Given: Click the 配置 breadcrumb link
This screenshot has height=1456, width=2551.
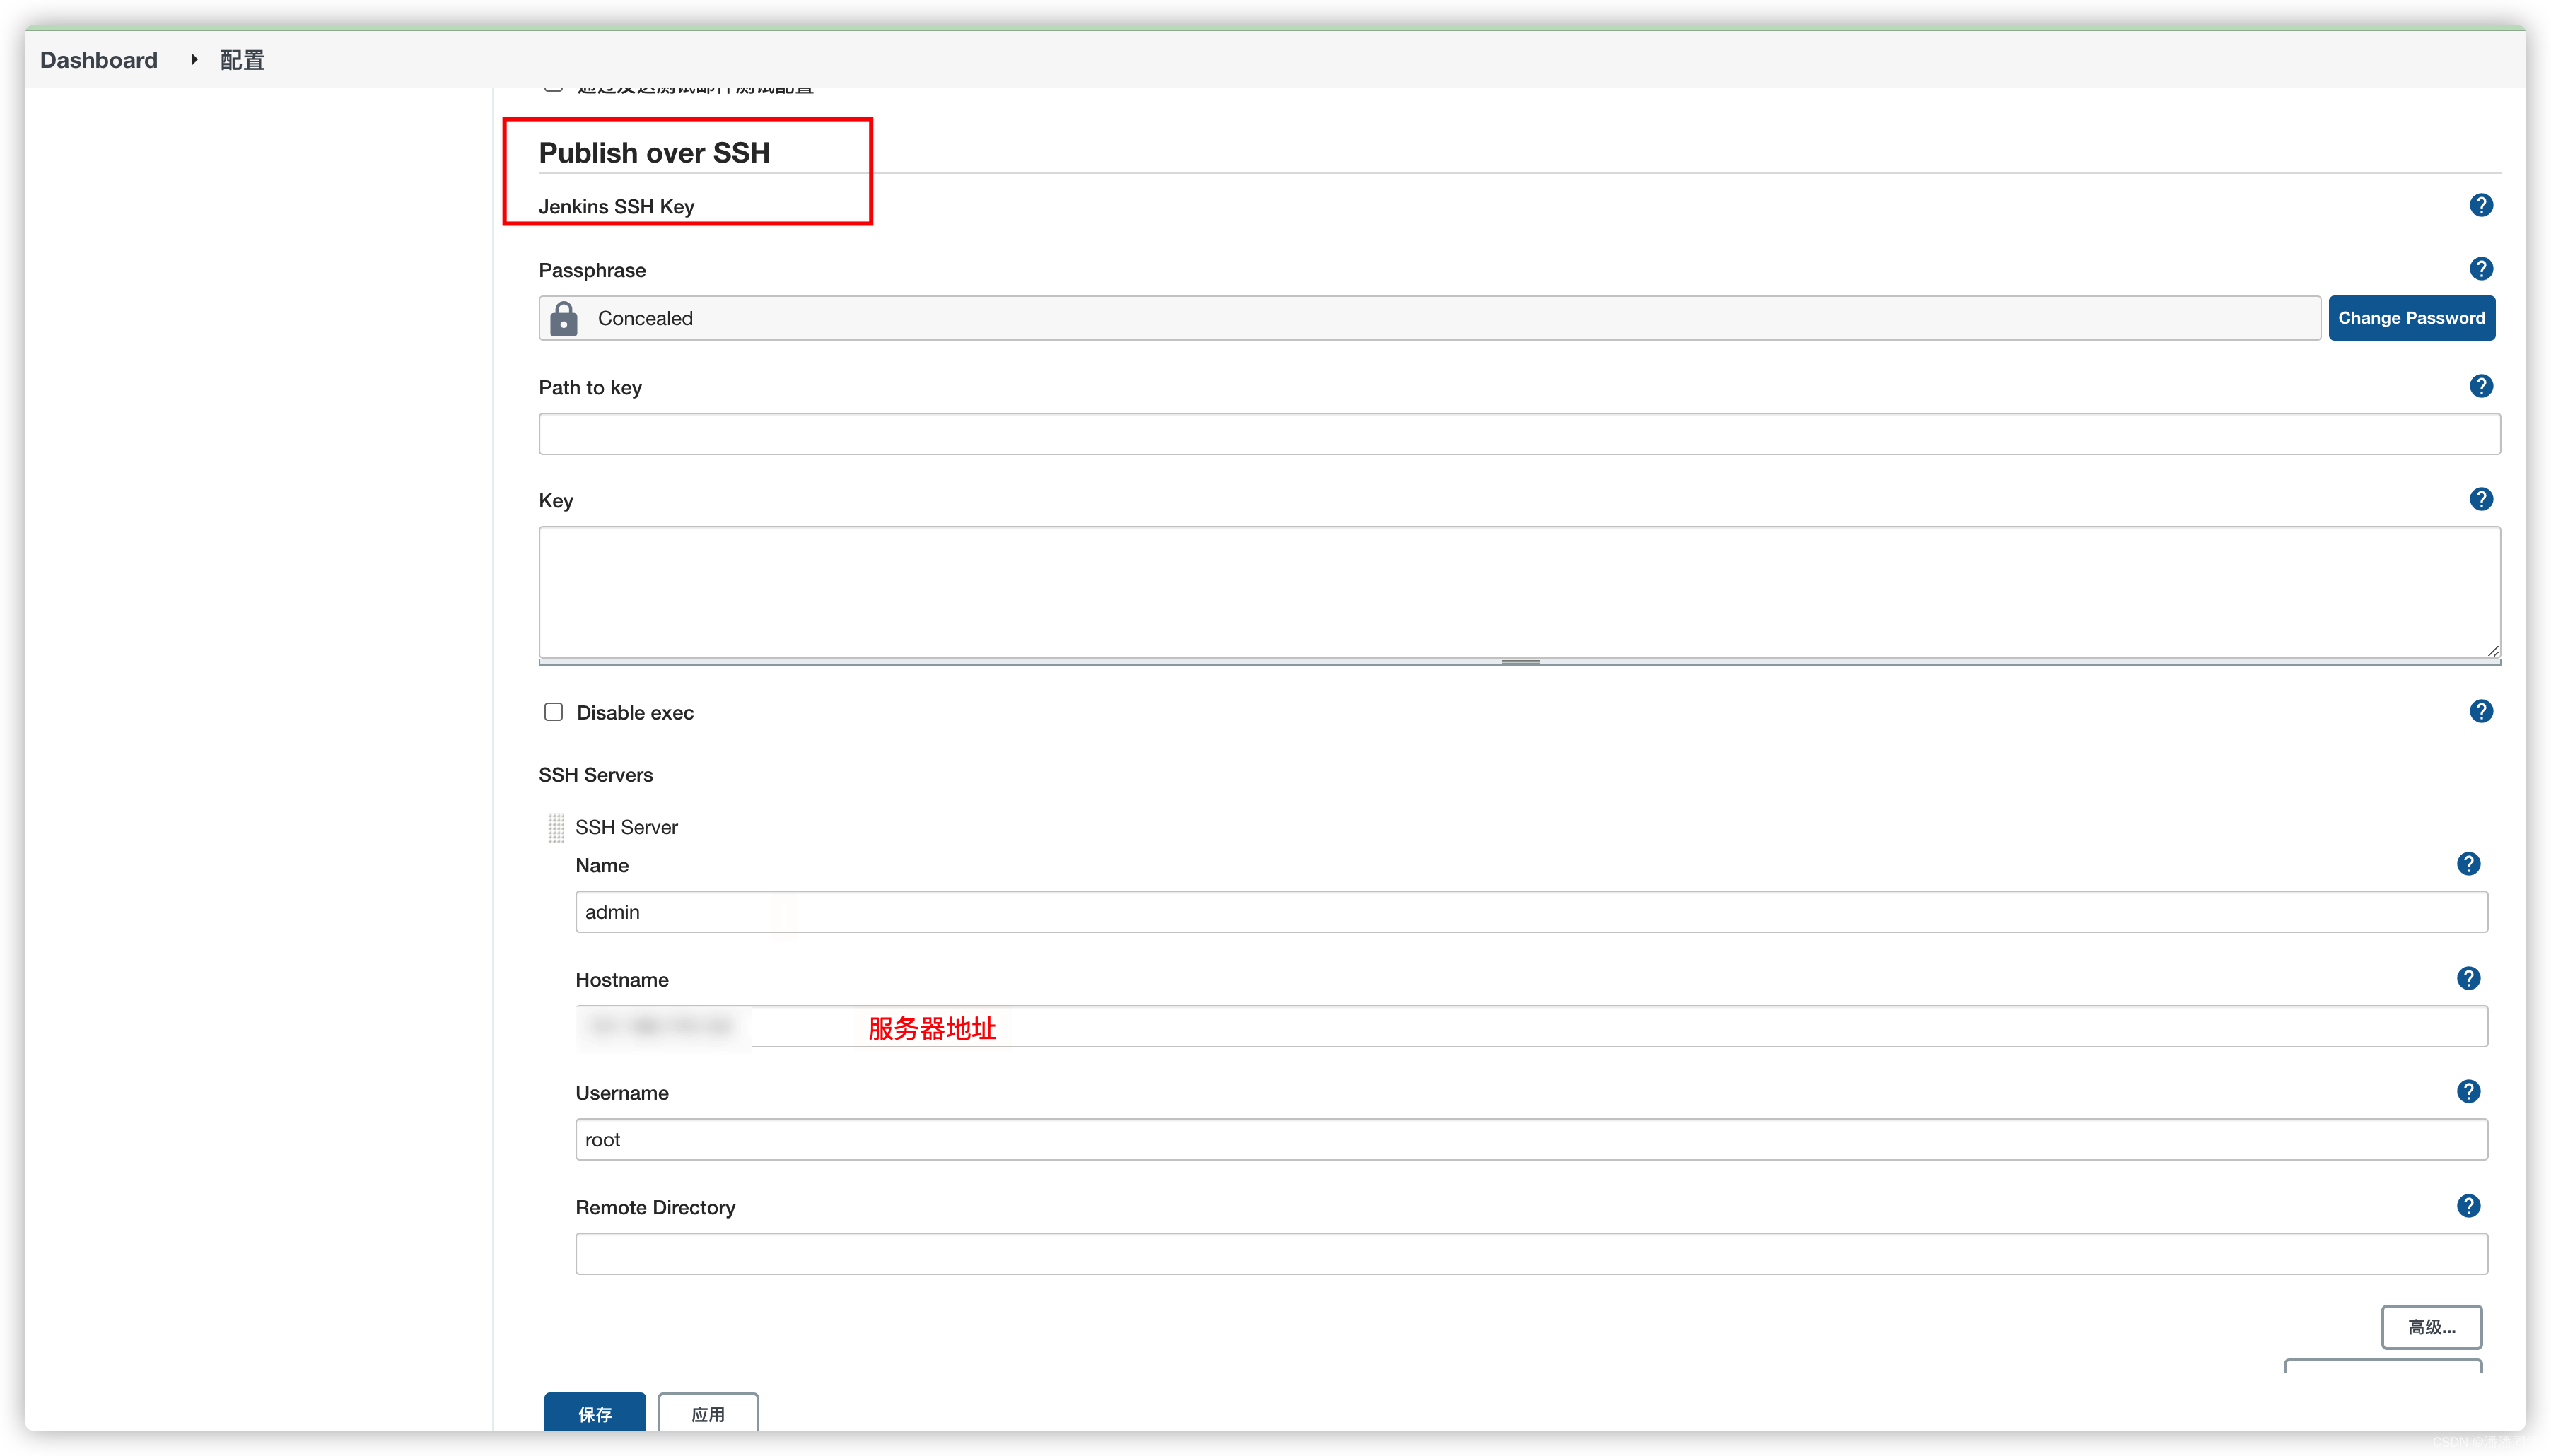Looking at the screenshot, I should click(242, 60).
